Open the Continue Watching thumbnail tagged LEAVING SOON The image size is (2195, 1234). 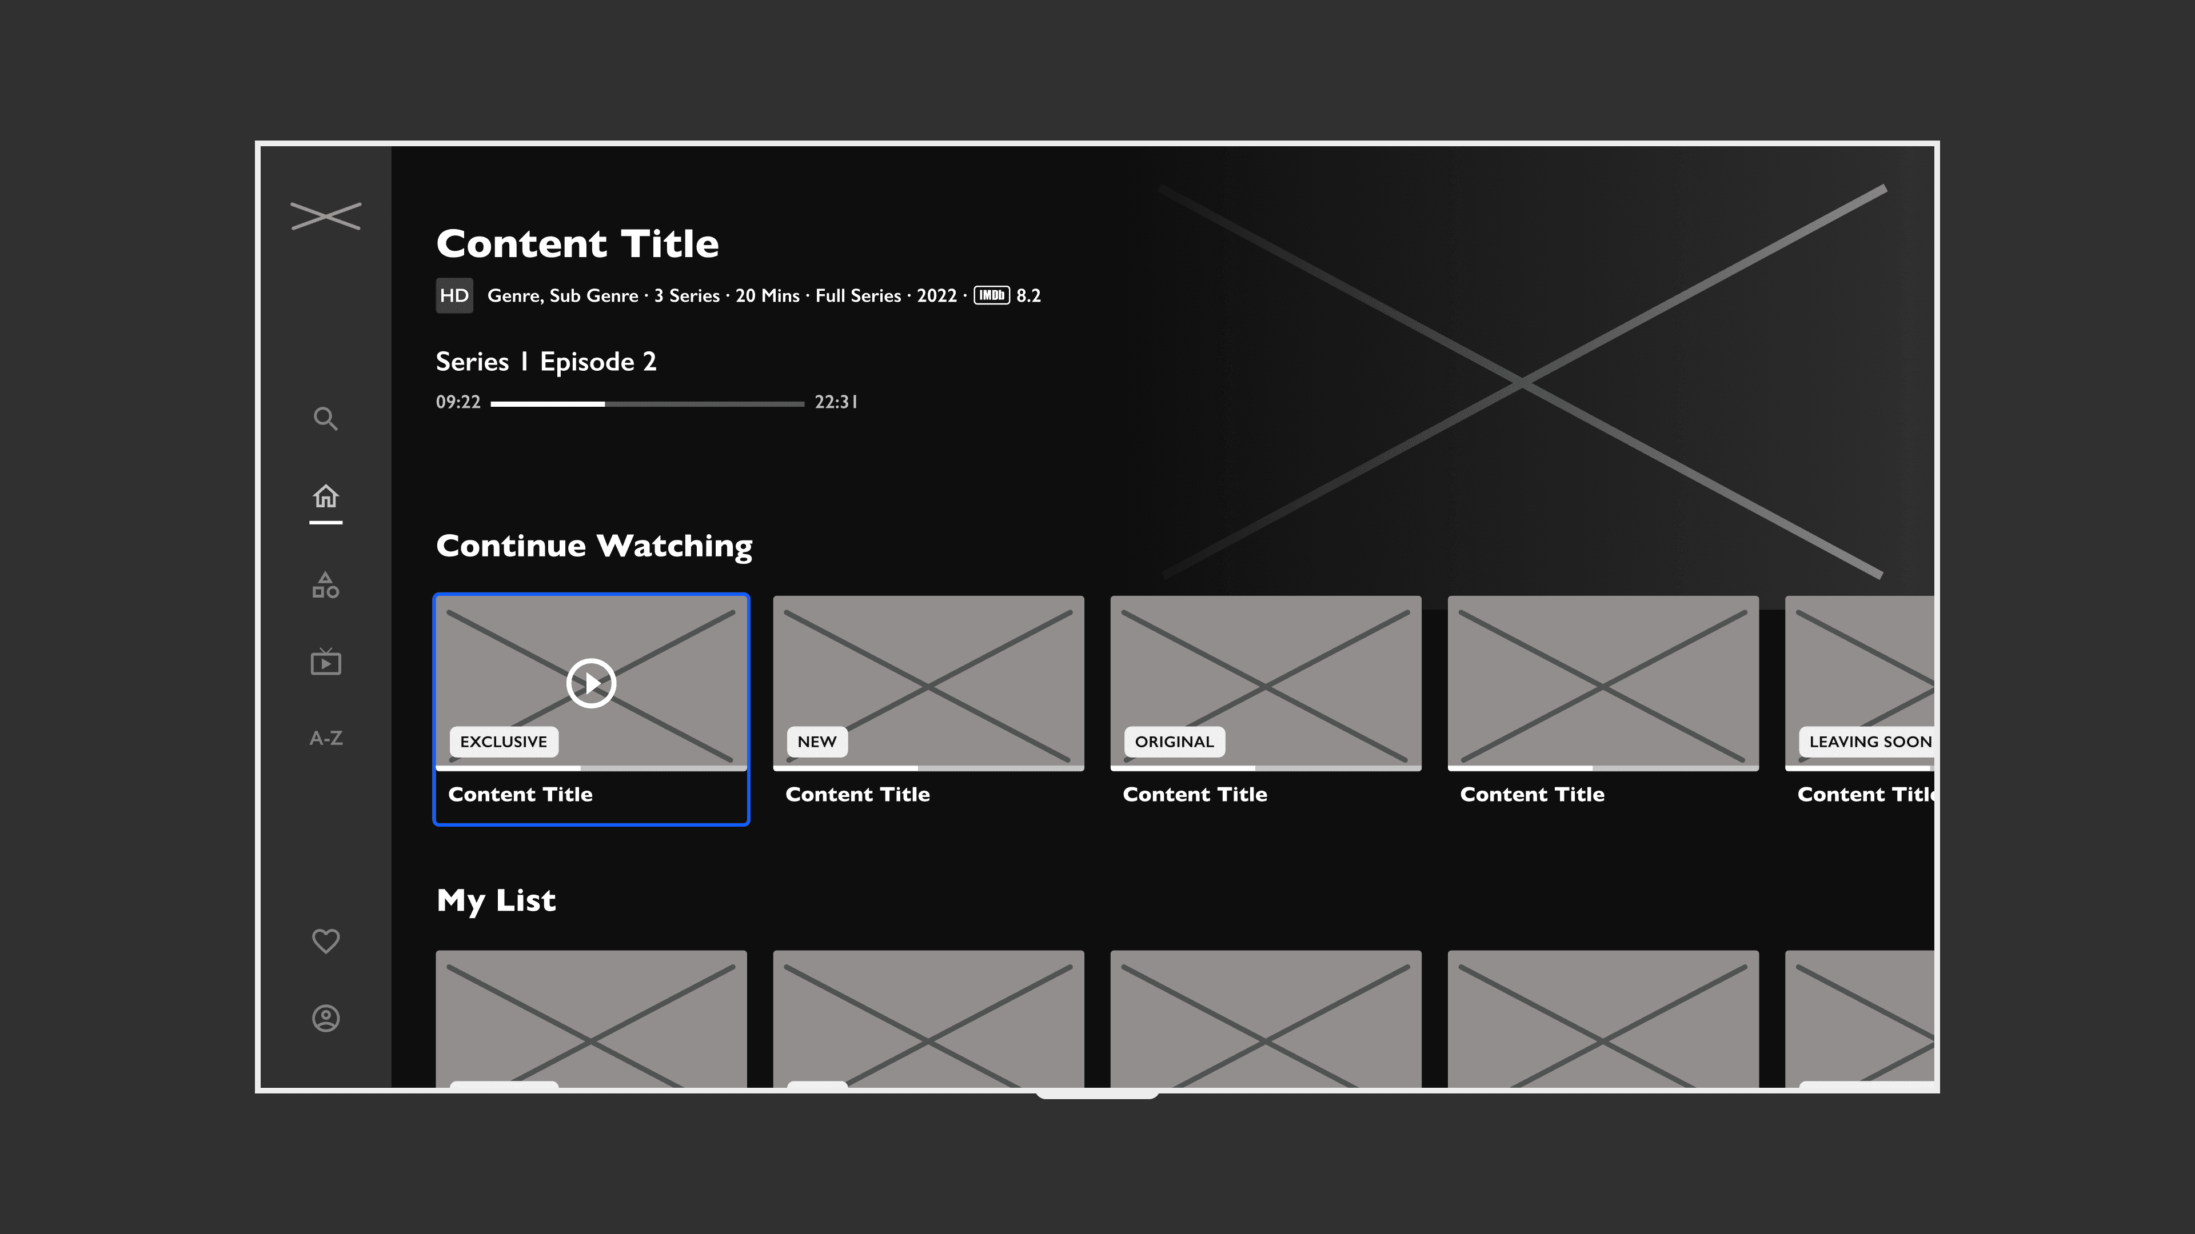click(1860, 683)
